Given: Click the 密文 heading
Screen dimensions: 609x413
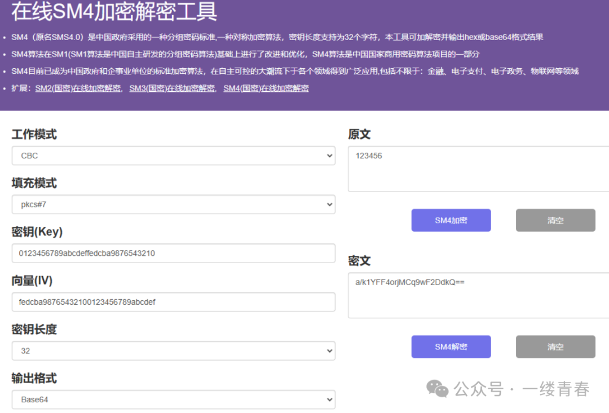Looking at the screenshot, I should coord(359,261).
